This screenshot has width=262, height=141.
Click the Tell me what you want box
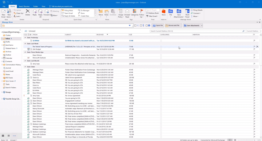coord(61,7)
